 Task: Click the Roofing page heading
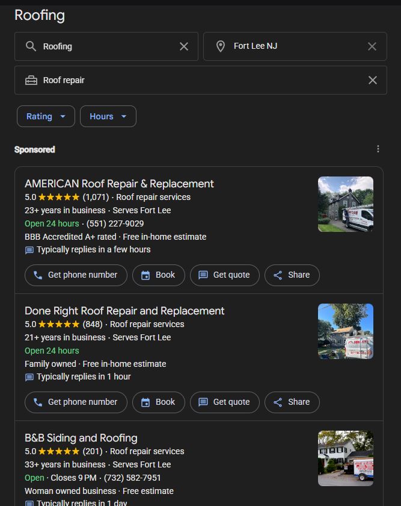pyautogui.click(x=40, y=16)
